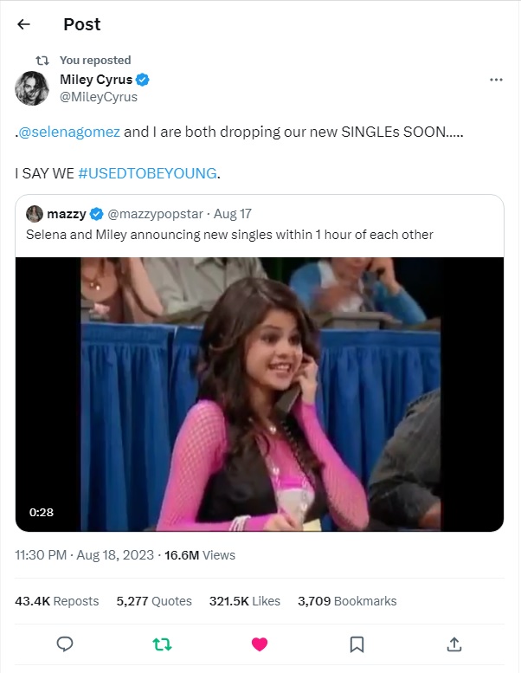Open the @selenagomez mention link
521x673 pixels.
[69, 133]
